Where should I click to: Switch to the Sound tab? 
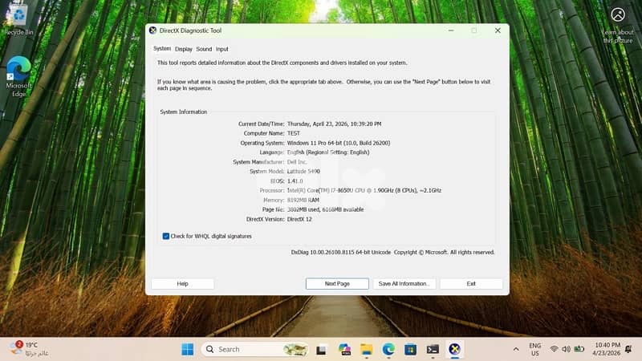(204, 49)
